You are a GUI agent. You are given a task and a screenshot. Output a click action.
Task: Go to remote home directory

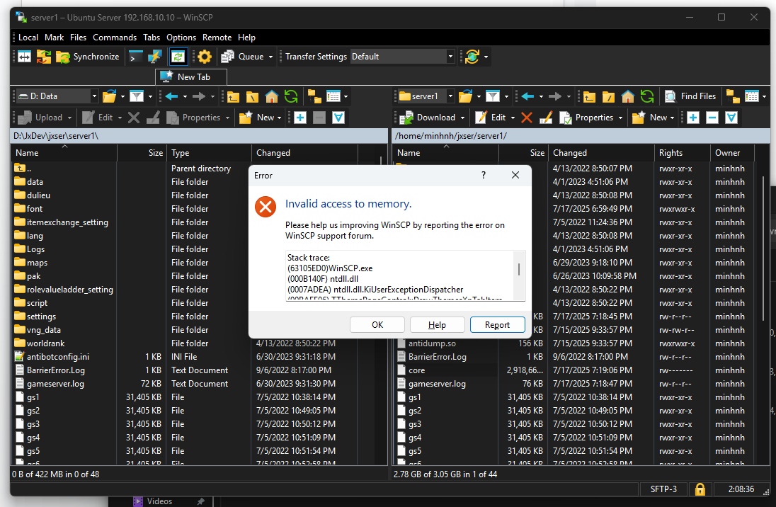[x=627, y=97]
